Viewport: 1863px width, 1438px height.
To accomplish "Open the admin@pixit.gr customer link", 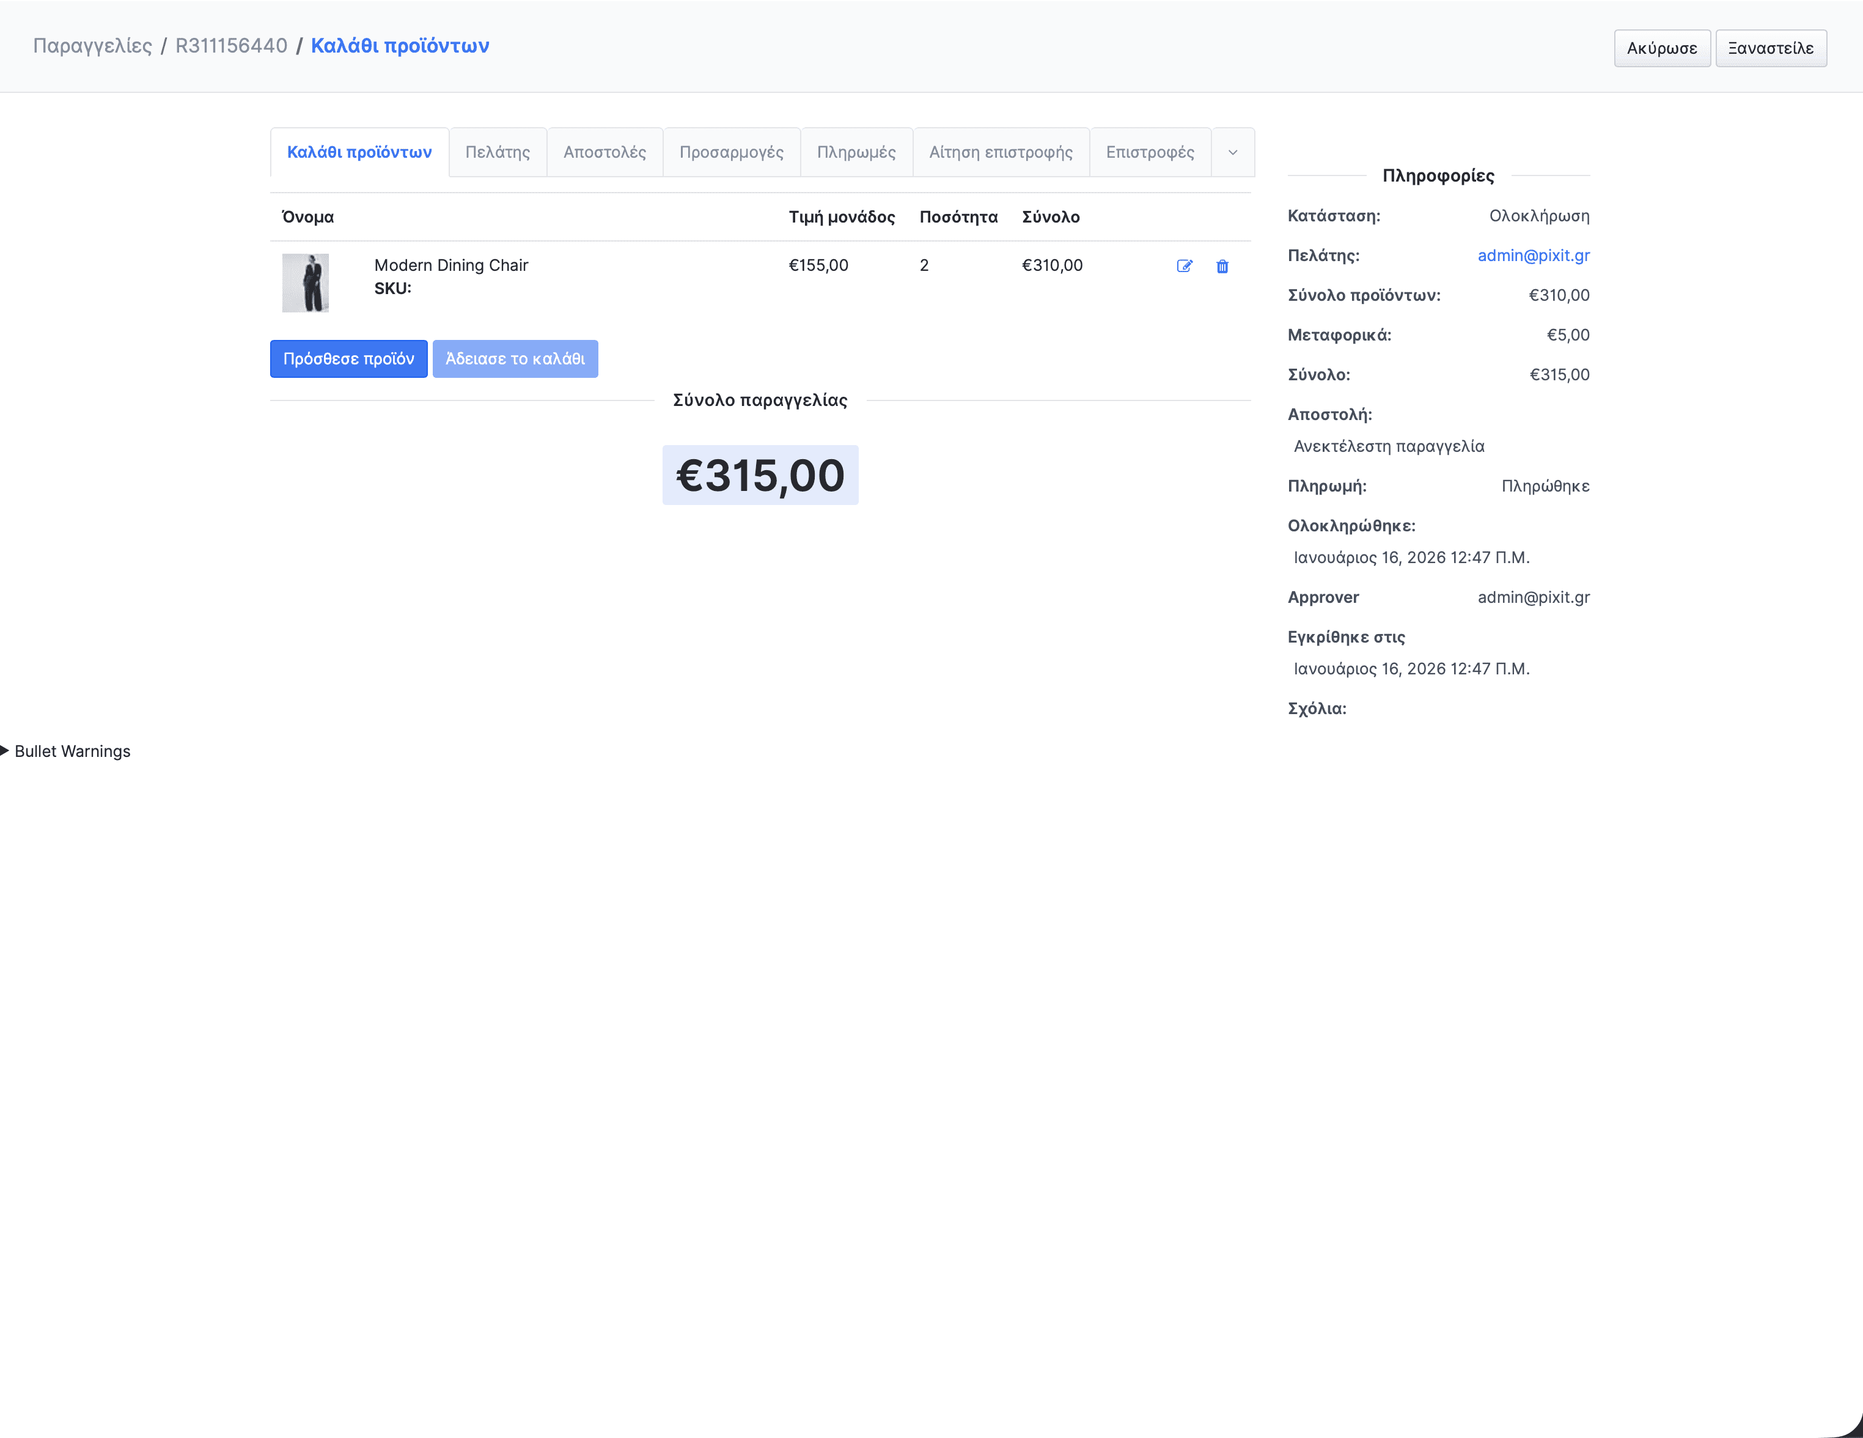I will (1533, 255).
